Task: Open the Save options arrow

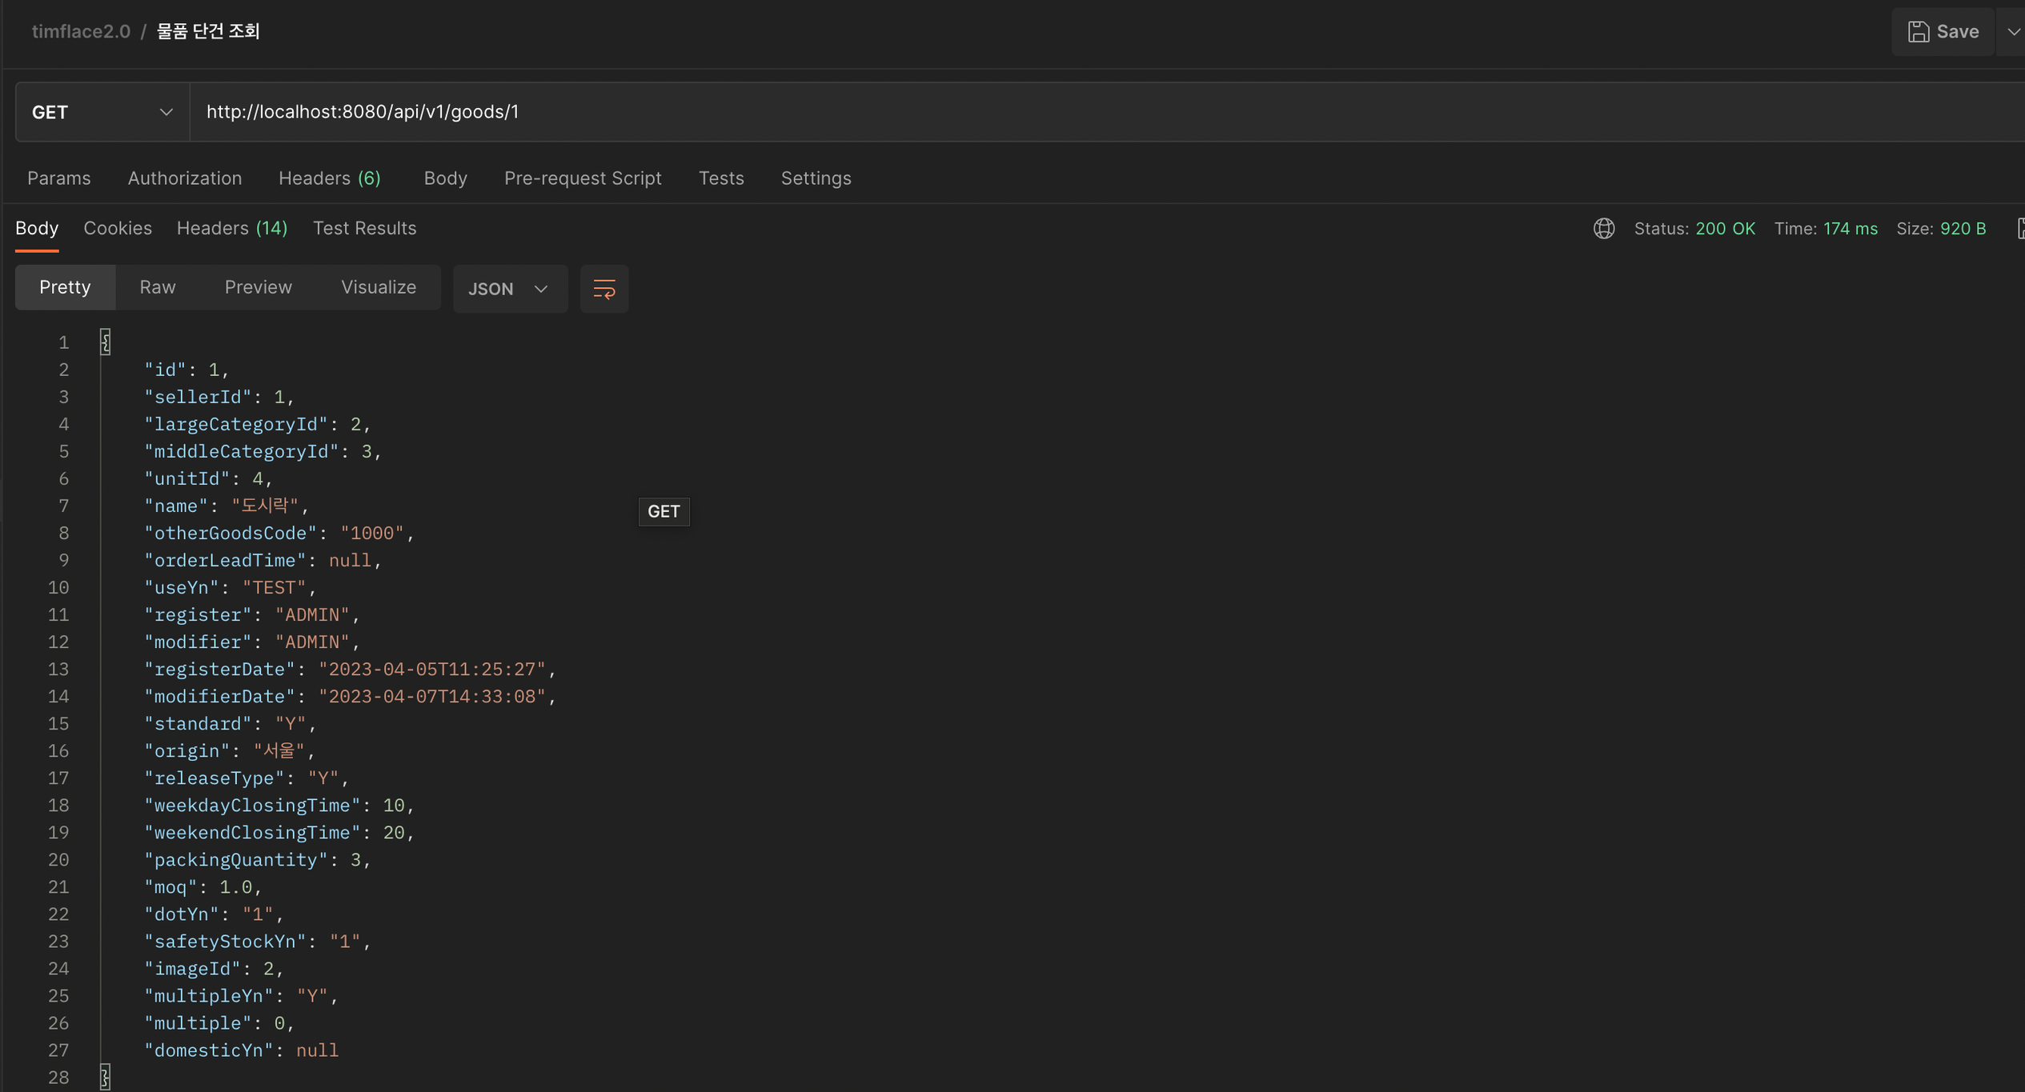Action: point(2012,32)
